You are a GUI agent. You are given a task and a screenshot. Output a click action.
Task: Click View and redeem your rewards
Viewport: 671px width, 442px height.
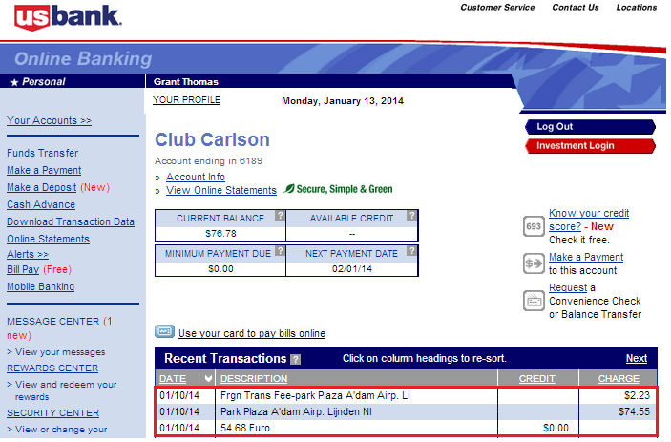66,390
